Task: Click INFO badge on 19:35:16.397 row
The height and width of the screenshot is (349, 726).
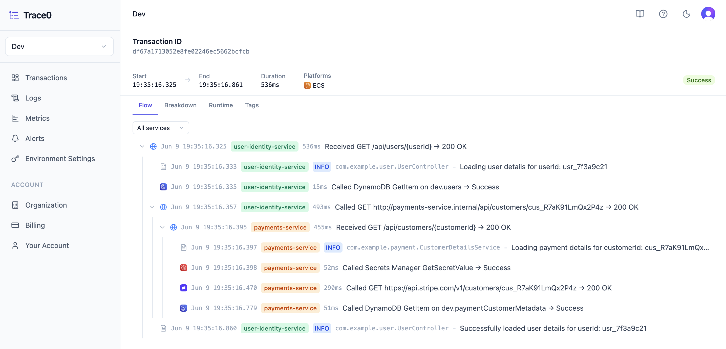Action: click(x=333, y=248)
